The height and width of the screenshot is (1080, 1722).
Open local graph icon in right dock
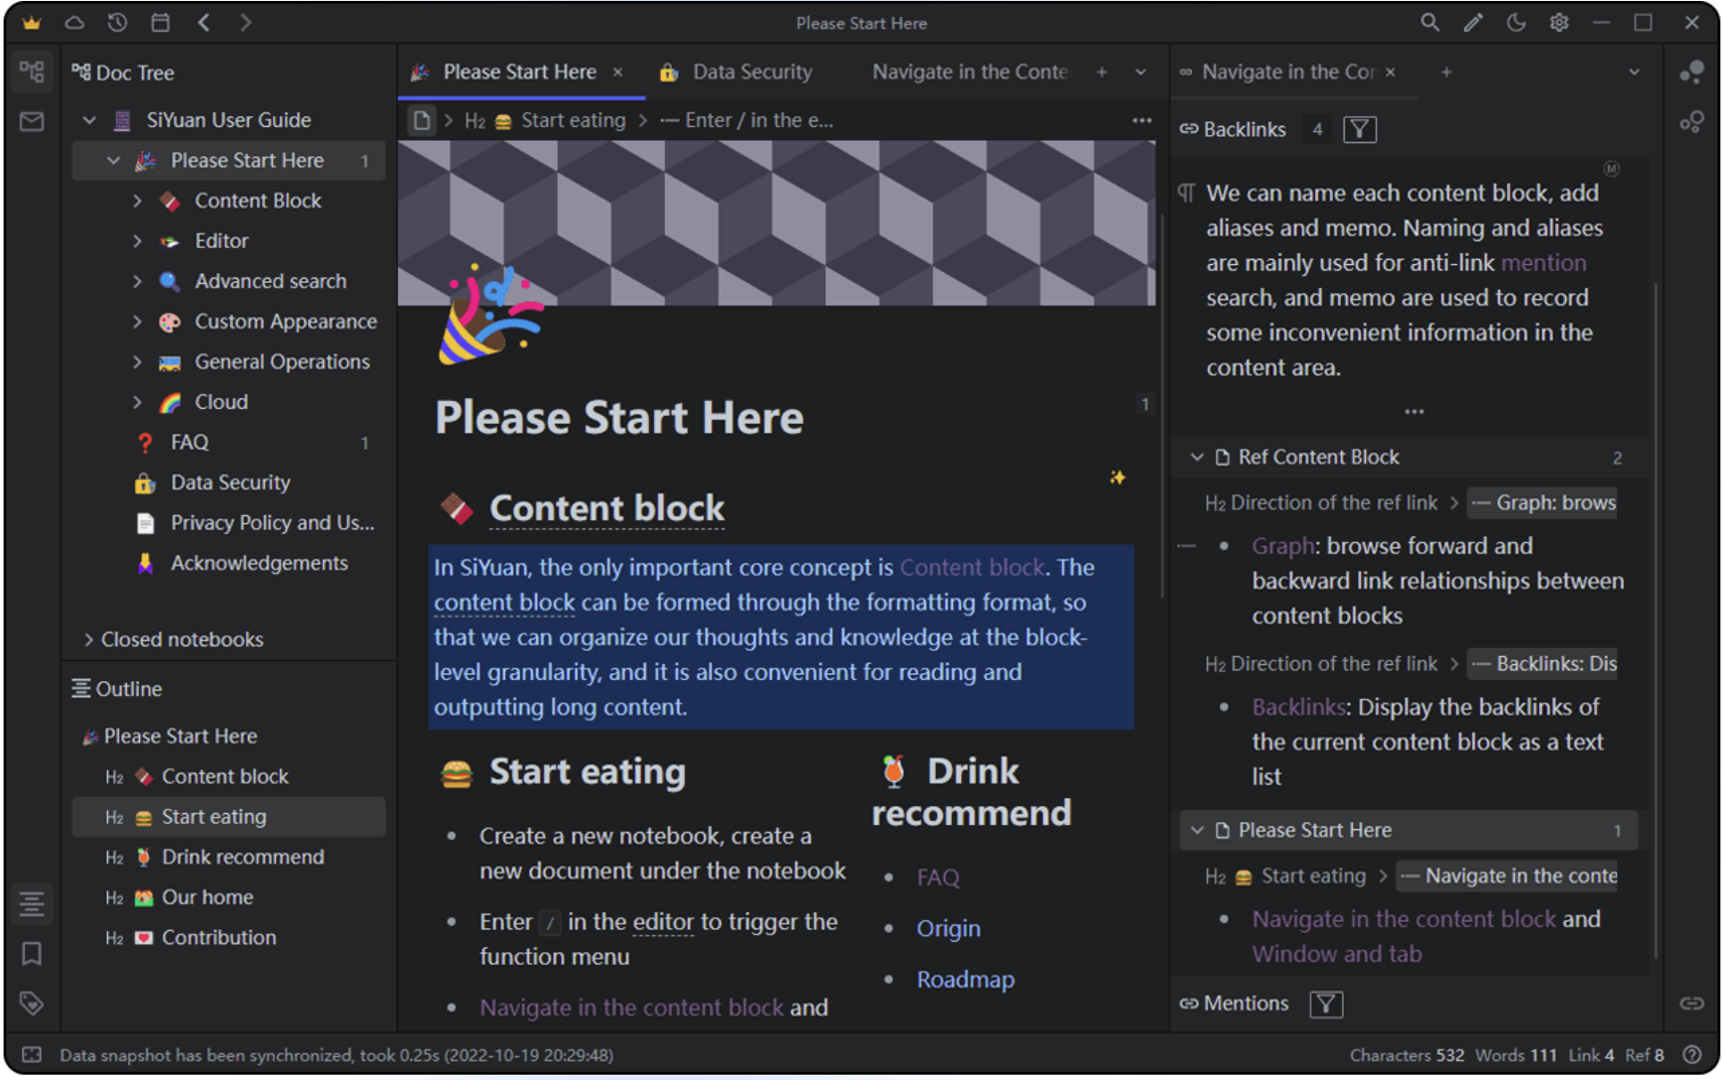1692,121
